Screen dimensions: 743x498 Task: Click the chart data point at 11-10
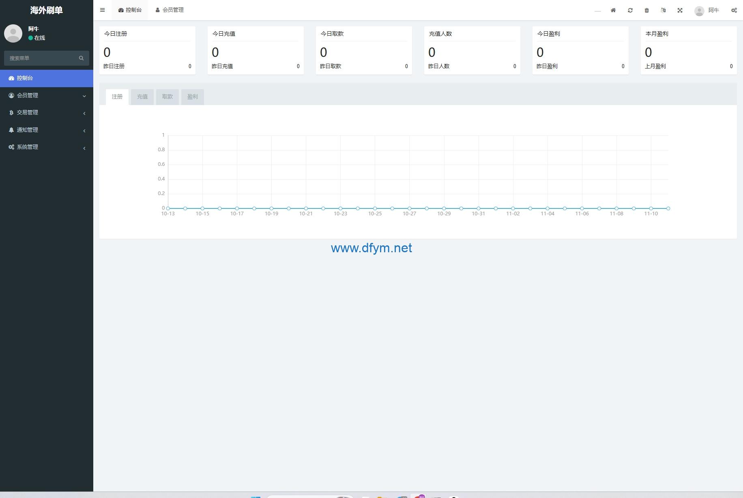point(651,208)
